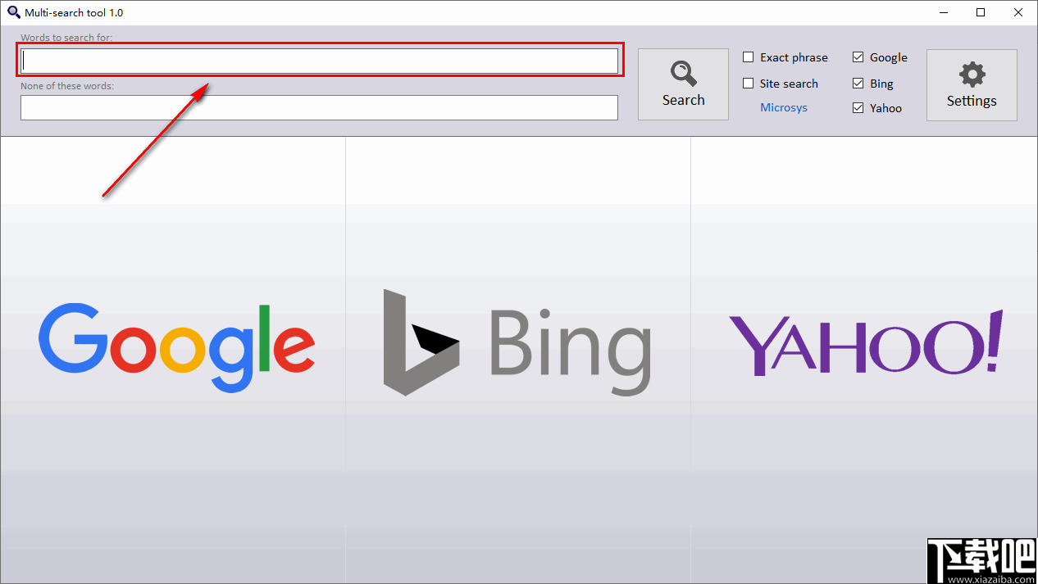Screen dimensions: 1038x584
Task: Click the Bing 'b' symbol next to its wordmark
Action: 420,344
